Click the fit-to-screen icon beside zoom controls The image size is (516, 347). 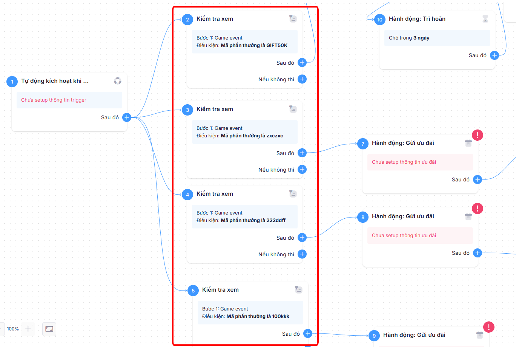pos(49,329)
